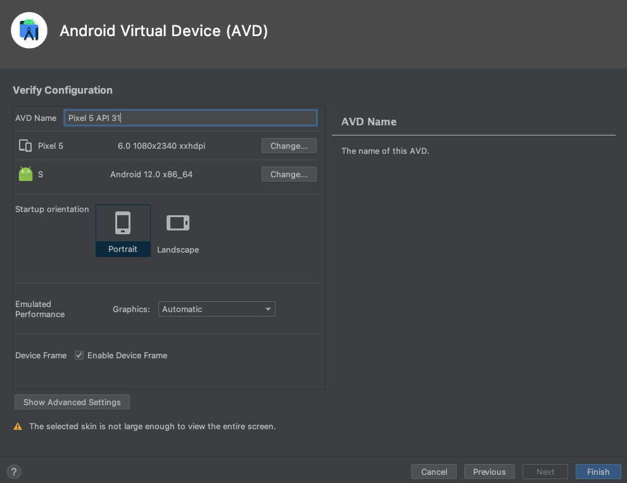627x483 pixels.
Task: Click the Verify Configuration heading
Action: pos(63,90)
